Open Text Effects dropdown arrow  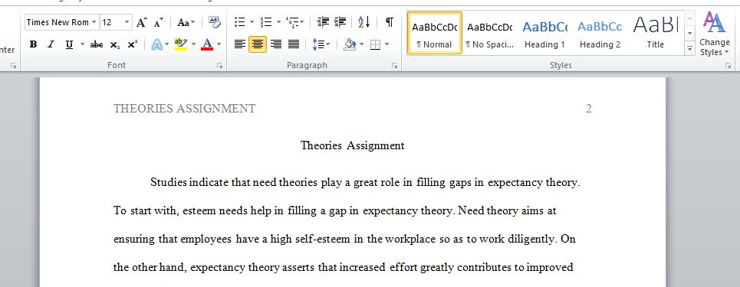tap(166, 44)
